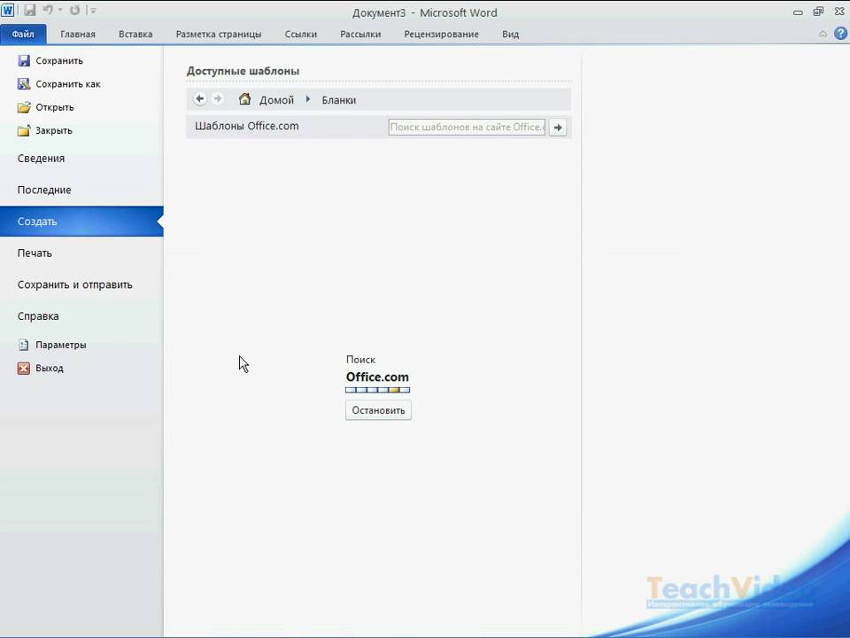Open the Undo history dropdown arrow
The image size is (850, 638).
pos(59,11)
